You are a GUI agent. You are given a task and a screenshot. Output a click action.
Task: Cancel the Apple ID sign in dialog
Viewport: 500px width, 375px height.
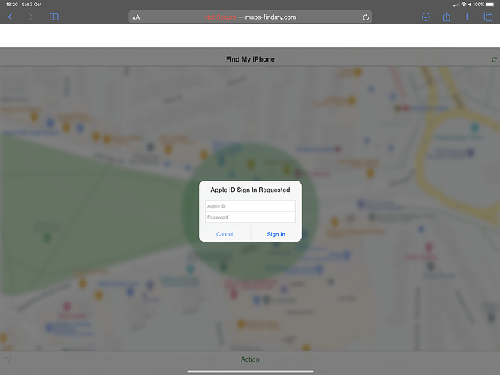click(224, 234)
